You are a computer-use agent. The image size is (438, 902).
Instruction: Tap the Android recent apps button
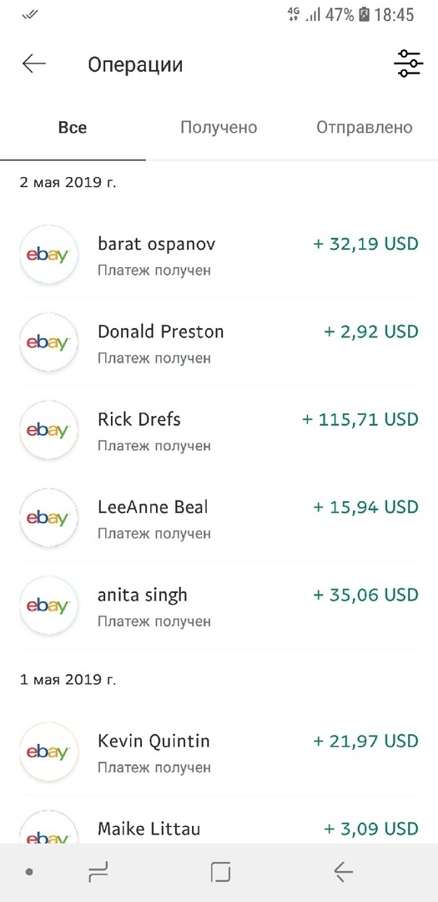tap(98, 873)
